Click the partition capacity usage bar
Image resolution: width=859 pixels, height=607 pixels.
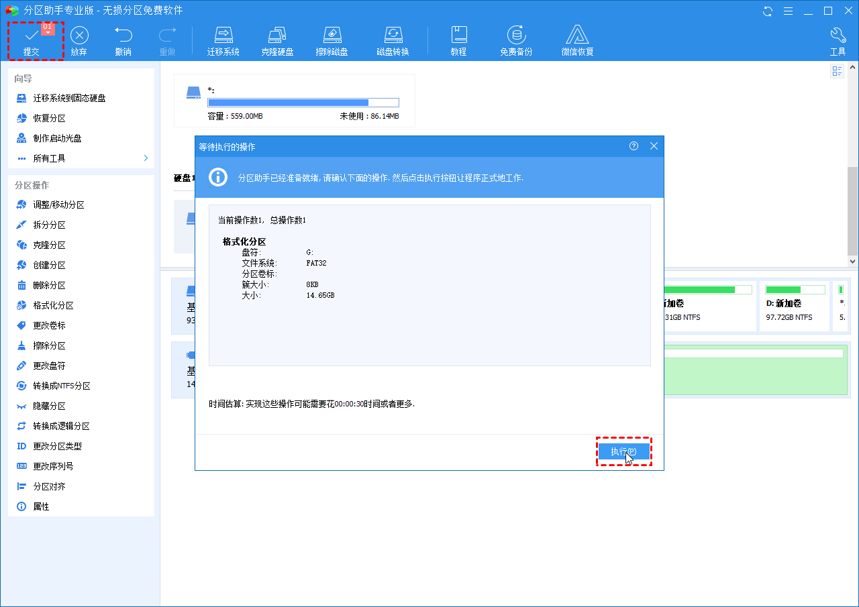pos(303,102)
